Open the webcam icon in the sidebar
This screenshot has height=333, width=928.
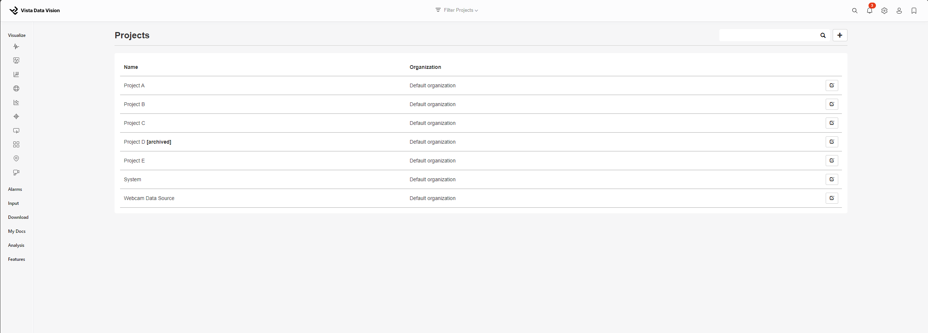coord(16,172)
